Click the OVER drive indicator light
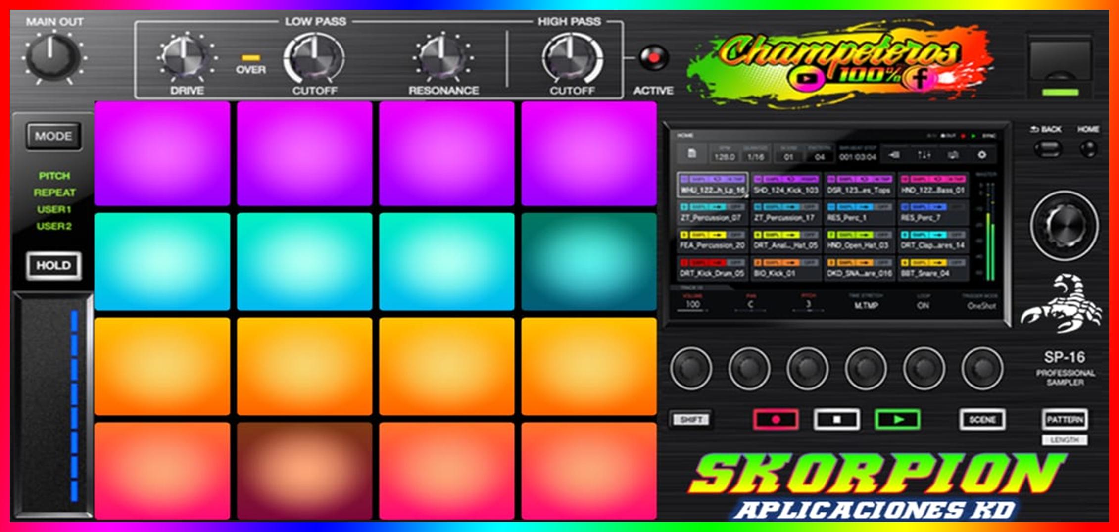The width and height of the screenshot is (1119, 532). (x=250, y=58)
